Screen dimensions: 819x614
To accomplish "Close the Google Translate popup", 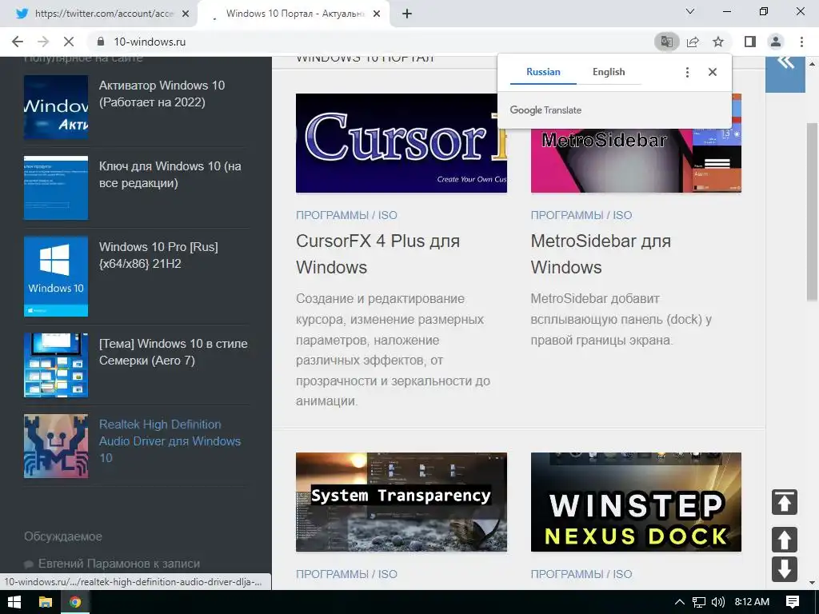I will [x=713, y=72].
